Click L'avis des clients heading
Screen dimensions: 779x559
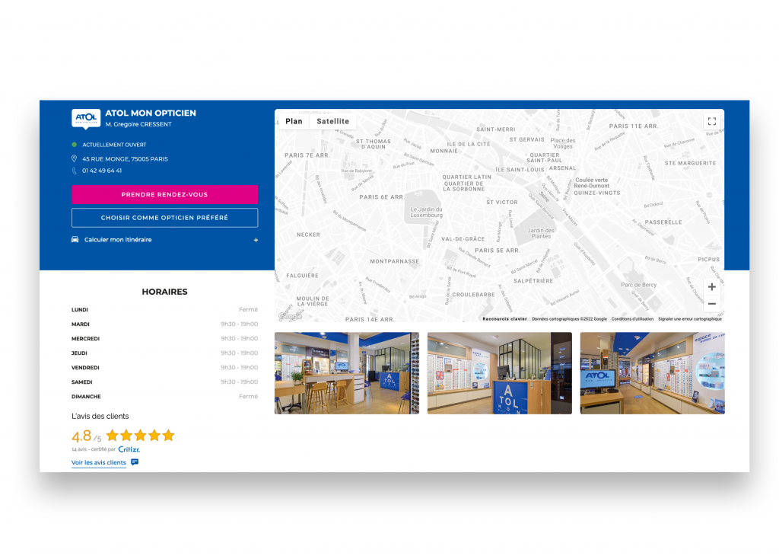click(100, 417)
